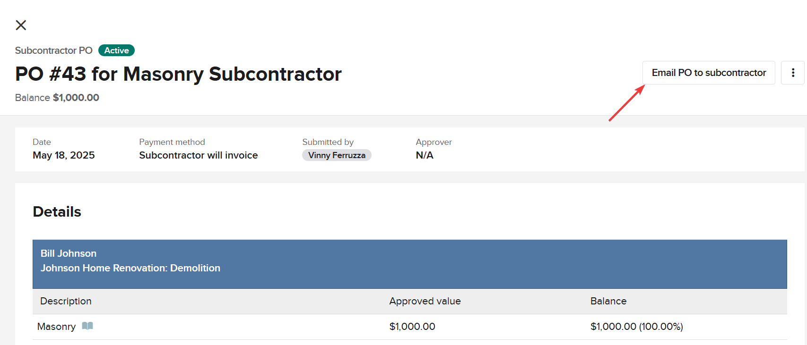Open Johnson Home Renovation: Demolition job
This screenshot has height=345, width=807.
point(130,268)
